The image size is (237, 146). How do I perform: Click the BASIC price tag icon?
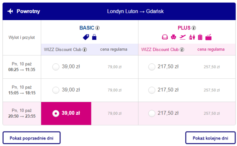click(86, 37)
